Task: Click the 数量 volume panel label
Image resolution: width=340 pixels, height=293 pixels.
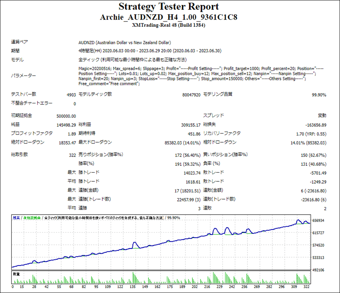Action: [16, 274]
